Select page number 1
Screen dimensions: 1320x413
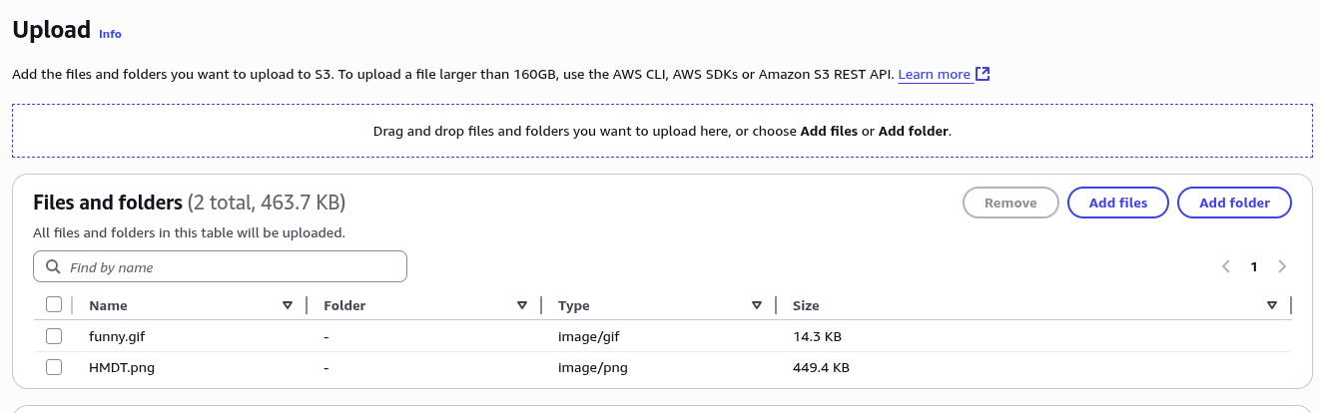click(1254, 266)
